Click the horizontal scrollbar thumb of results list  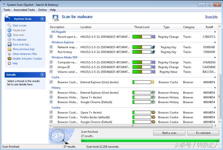(x=133, y=126)
